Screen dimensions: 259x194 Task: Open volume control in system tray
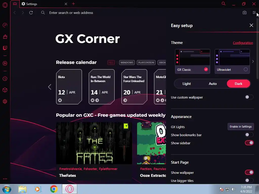point(233,189)
